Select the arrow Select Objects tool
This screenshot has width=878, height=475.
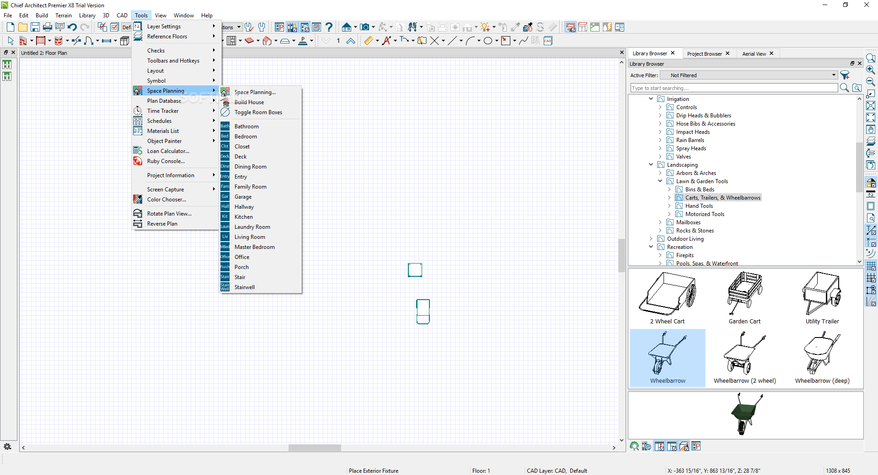11,41
